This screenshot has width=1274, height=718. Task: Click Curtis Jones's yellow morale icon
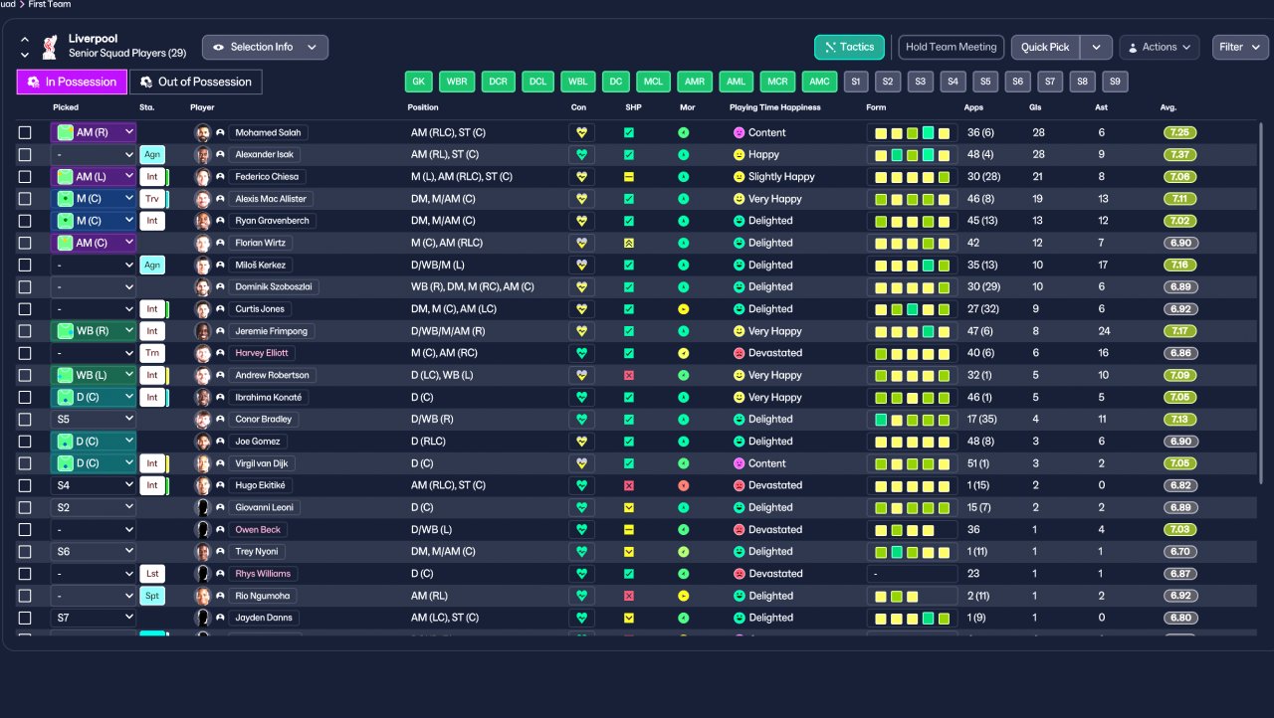click(683, 309)
